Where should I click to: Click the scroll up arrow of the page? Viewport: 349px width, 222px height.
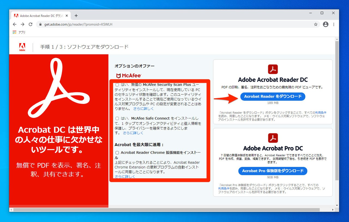337,39
